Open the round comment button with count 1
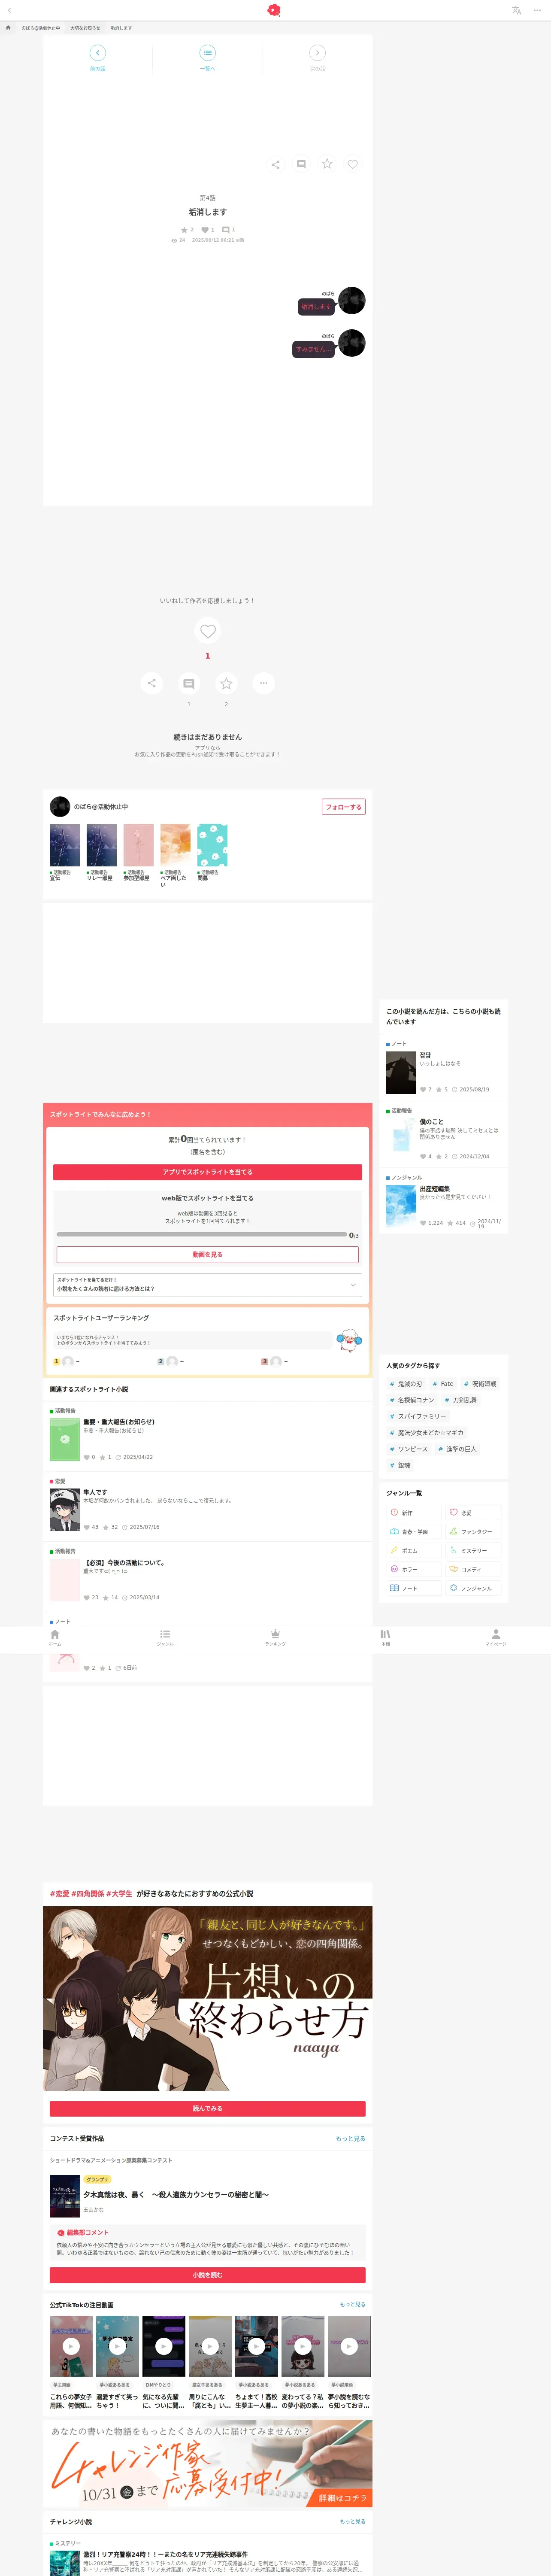The image size is (551, 2576). pos(189,683)
